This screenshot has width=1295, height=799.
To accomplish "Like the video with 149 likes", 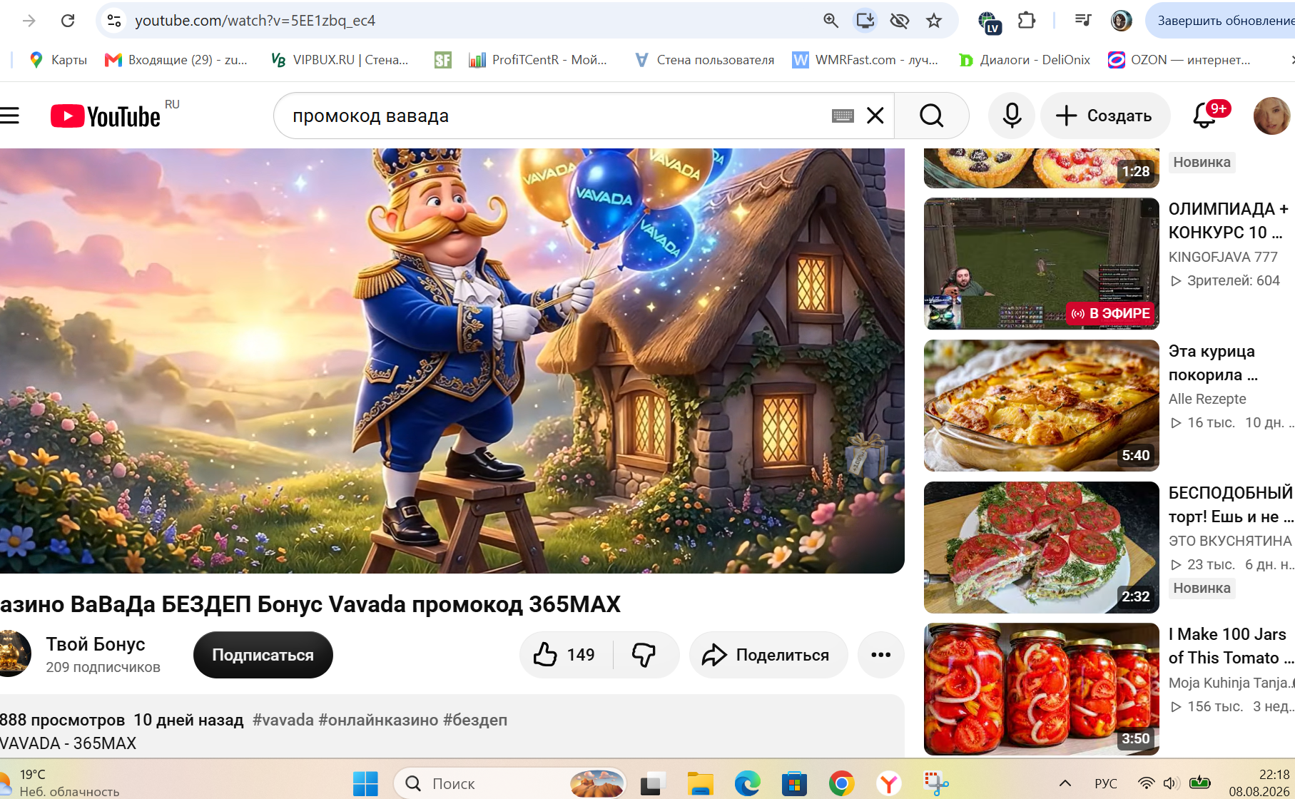I will 567,655.
